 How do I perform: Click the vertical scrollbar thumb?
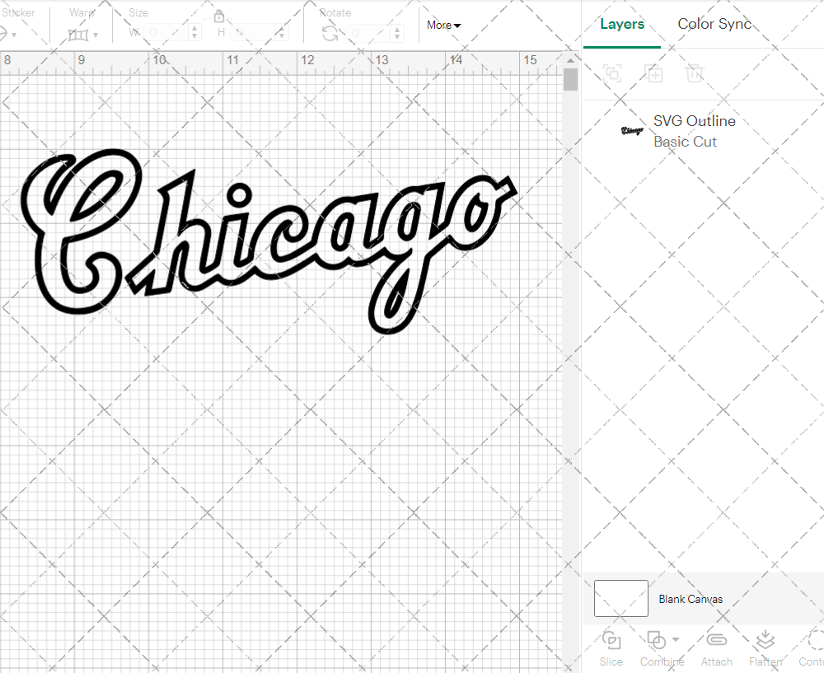click(570, 80)
